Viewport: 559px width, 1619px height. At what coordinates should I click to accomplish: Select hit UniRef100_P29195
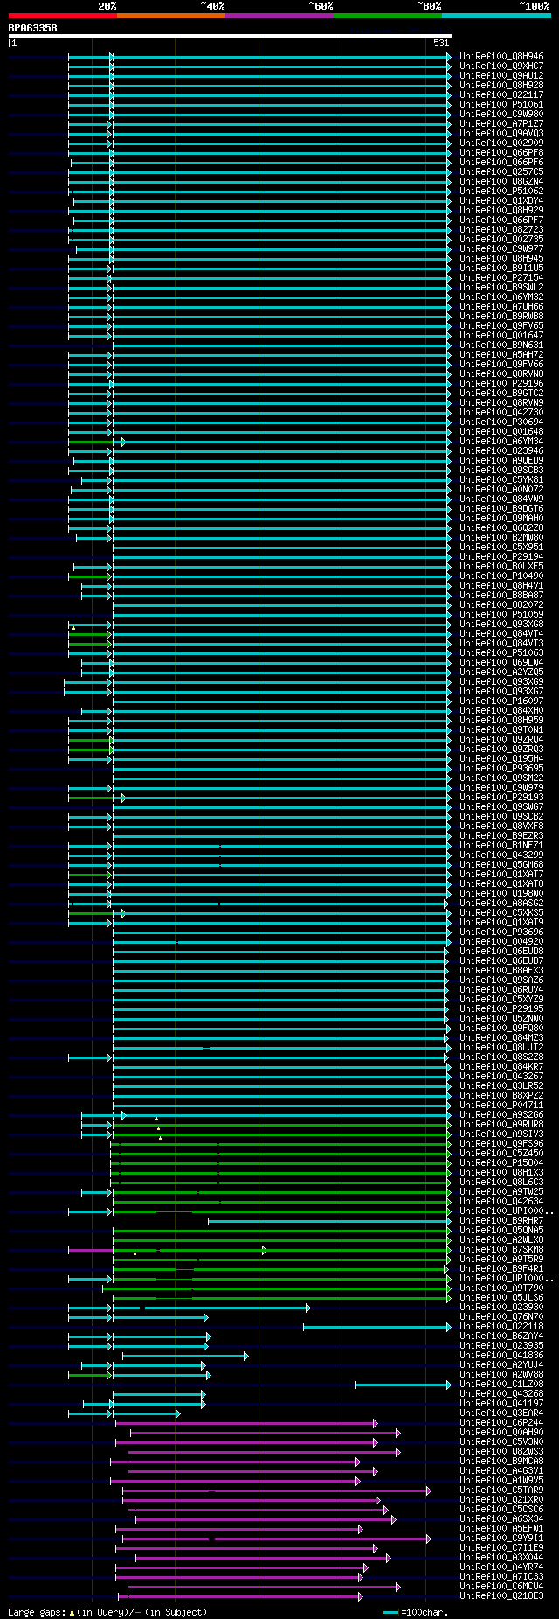(x=501, y=1009)
